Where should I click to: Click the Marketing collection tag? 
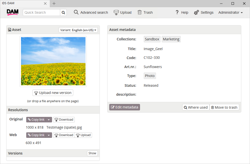171,39
